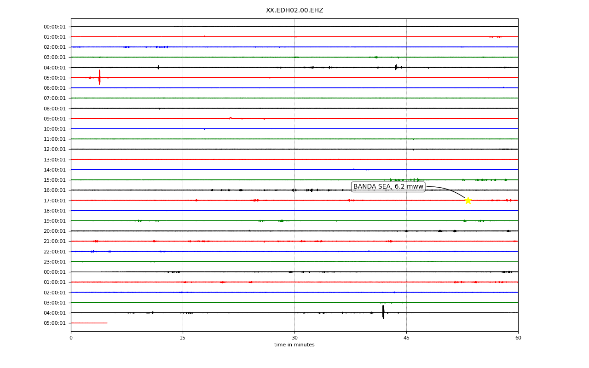Image resolution: width=589 pixels, height=368 pixels.
Task: Click the 03:00:01 label near bottom
Action: click(x=55, y=303)
